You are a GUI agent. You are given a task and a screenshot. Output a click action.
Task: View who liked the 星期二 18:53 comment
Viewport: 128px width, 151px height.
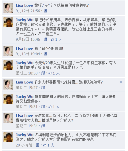click(56, 73)
